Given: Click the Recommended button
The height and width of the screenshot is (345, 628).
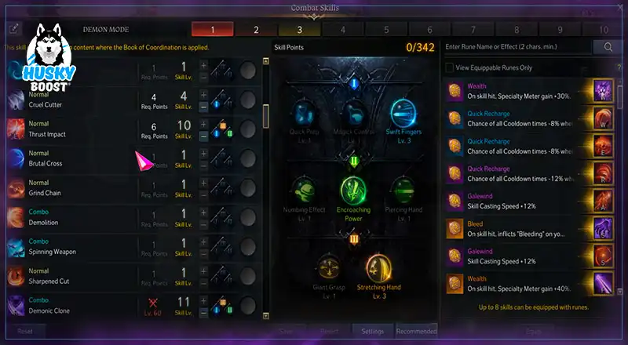Looking at the screenshot, I should pyautogui.click(x=416, y=331).
